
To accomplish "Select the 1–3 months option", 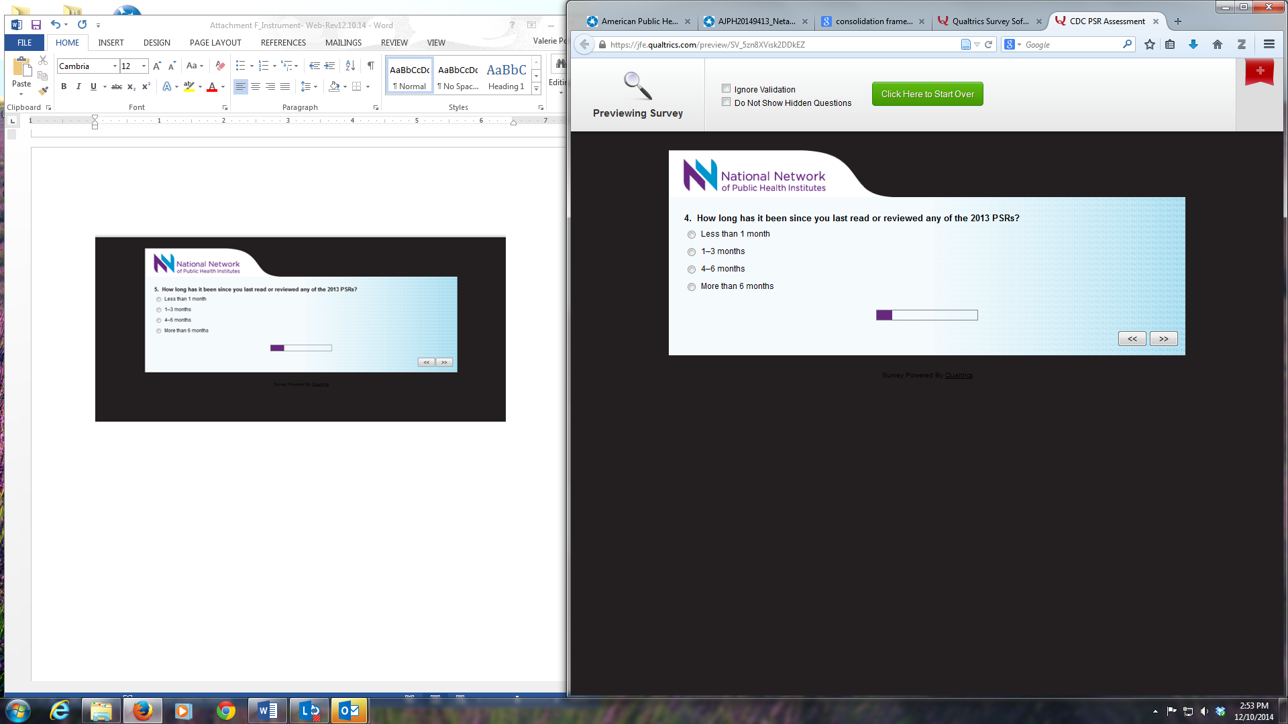I will [692, 252].
